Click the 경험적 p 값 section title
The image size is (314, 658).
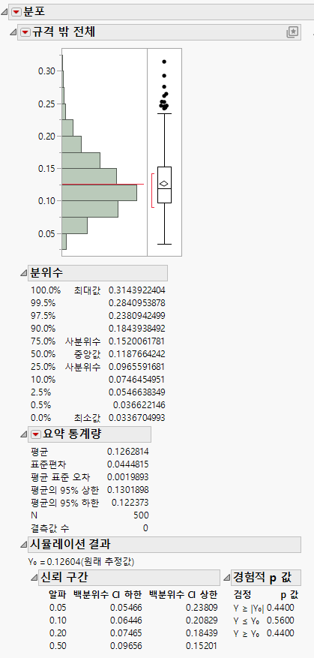click(x=262, y=578)
